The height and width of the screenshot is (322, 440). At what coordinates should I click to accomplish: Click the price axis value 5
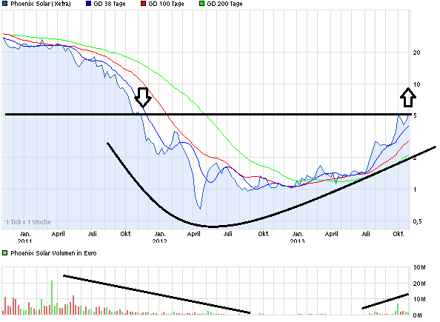coord(415,115)
